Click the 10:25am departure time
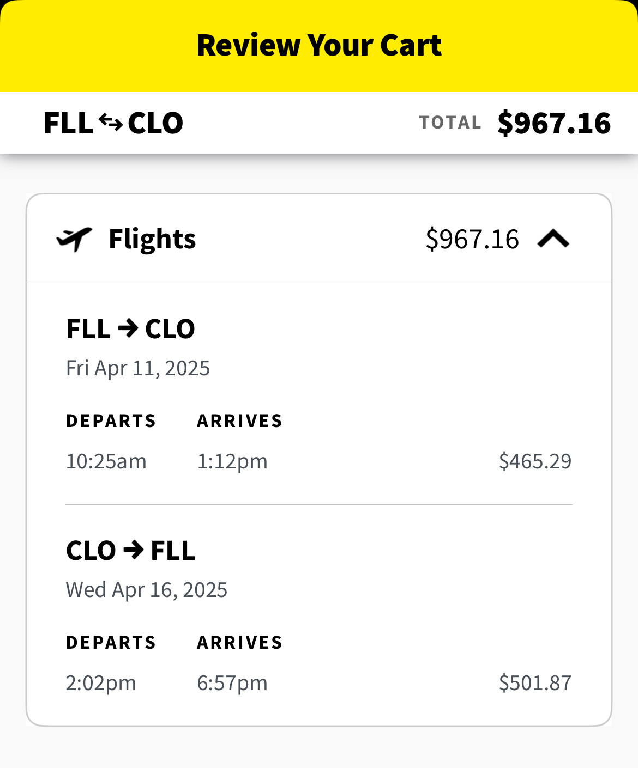 pyautogui.click(x=106, y=461)
